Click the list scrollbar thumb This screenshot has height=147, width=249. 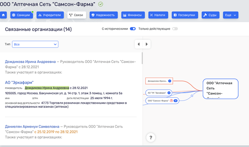point(142,58)
